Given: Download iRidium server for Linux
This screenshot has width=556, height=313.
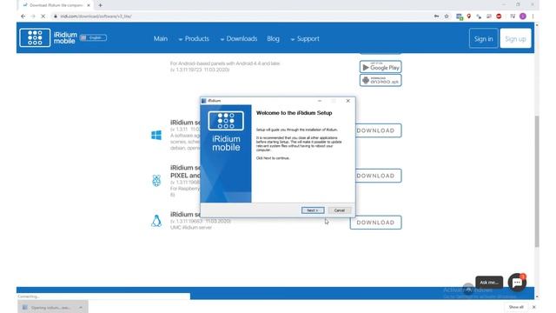Looking at the screenshot, I should 375,223.
